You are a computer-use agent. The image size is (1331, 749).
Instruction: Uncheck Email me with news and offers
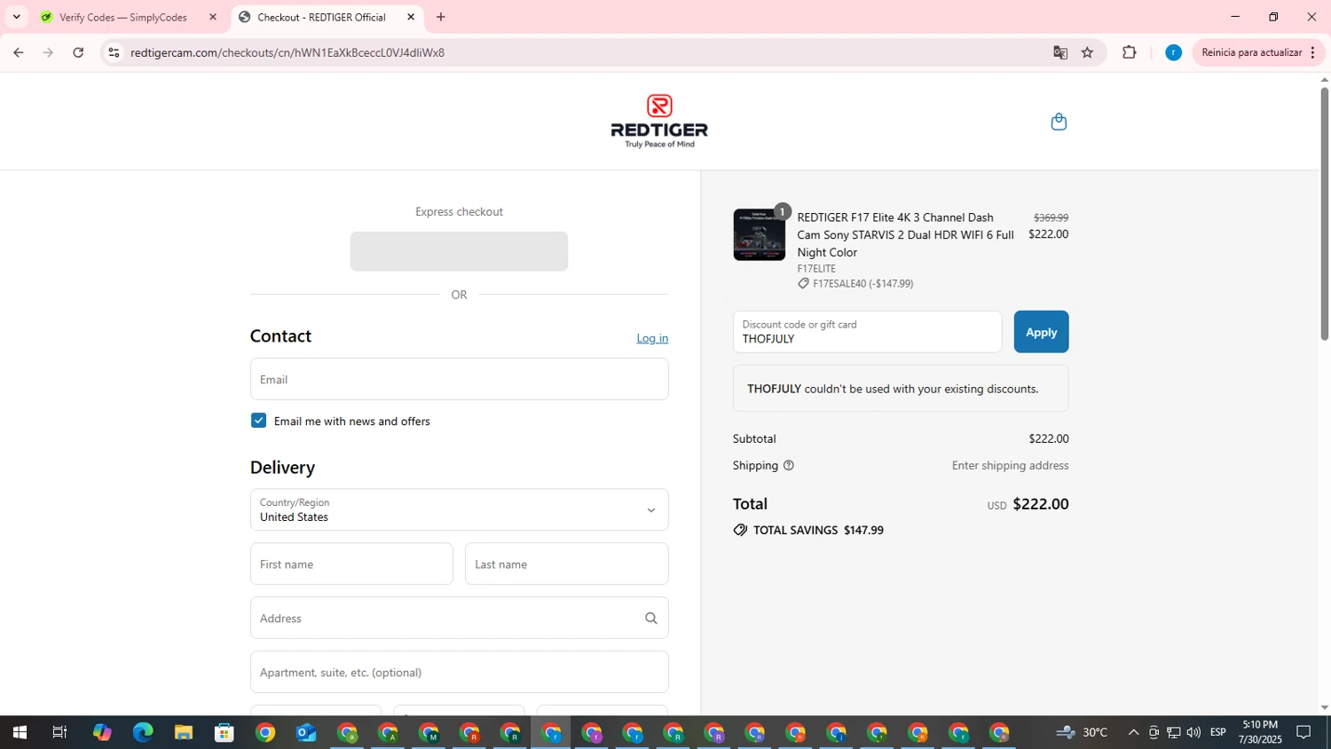[258, 421]
